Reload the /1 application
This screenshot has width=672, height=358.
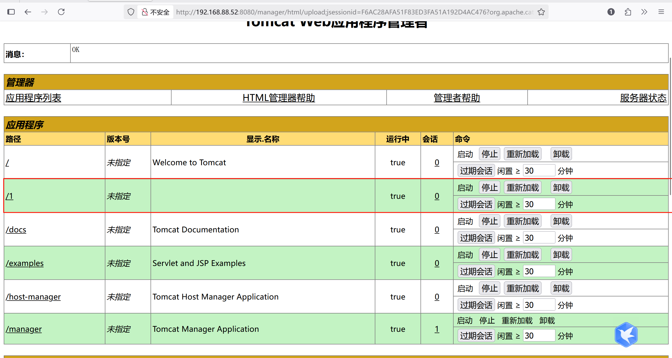pos(523,188)
